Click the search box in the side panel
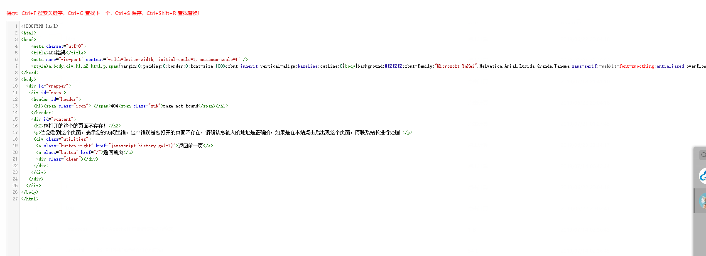This screenshot has height=256, width=706. pyautogui.click(x=703, y=155)
